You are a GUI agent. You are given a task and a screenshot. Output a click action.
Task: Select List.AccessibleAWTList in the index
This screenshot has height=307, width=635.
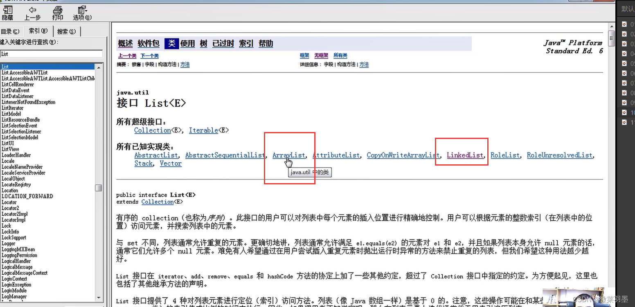point(25,73)
